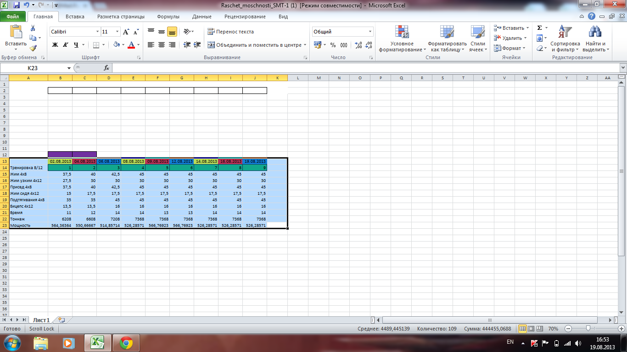This screenshot has width=627, height=352.
Task: Click the Format Painter brush icon
Action: tap(33, 48)
